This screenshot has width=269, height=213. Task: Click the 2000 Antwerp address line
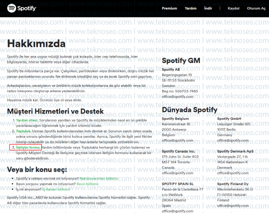click(174, 129)
